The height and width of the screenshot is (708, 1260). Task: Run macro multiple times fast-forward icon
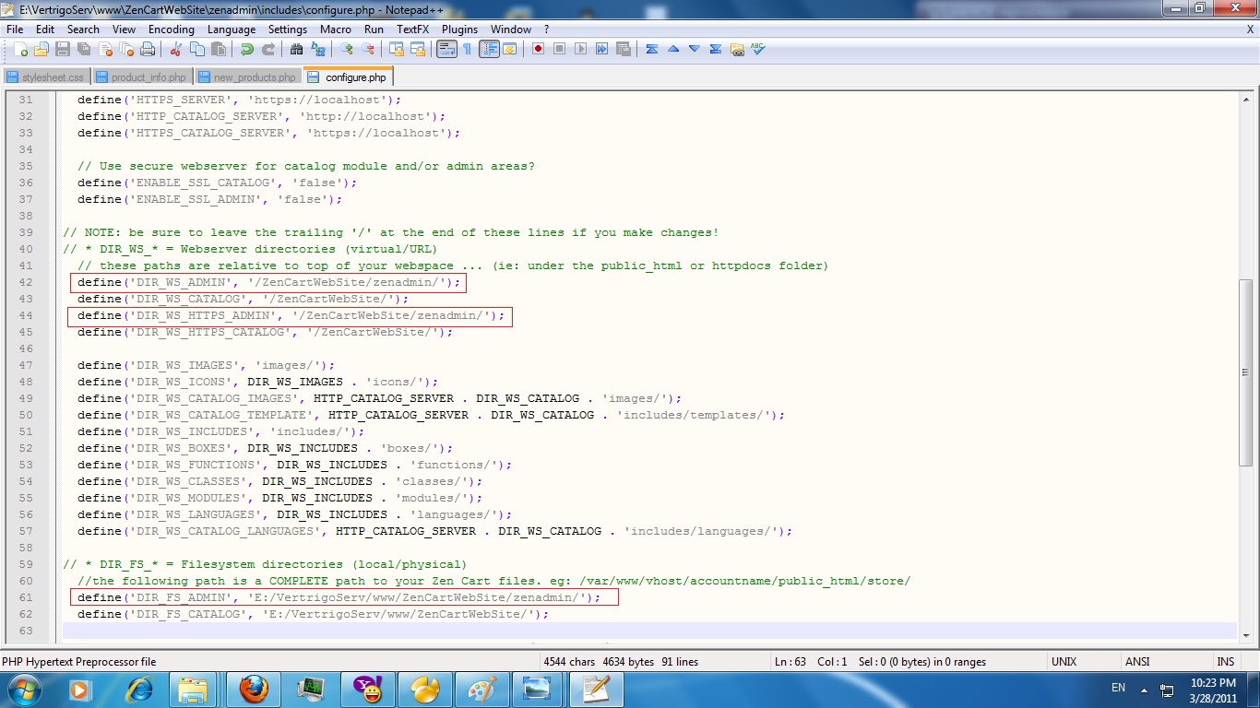601,49
